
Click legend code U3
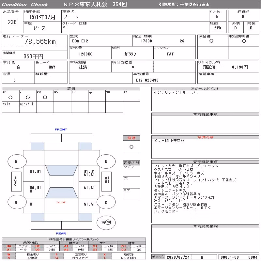click(38, 250)
